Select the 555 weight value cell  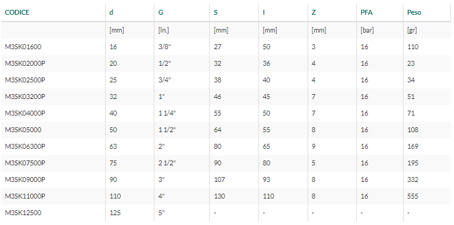(413, 196)
